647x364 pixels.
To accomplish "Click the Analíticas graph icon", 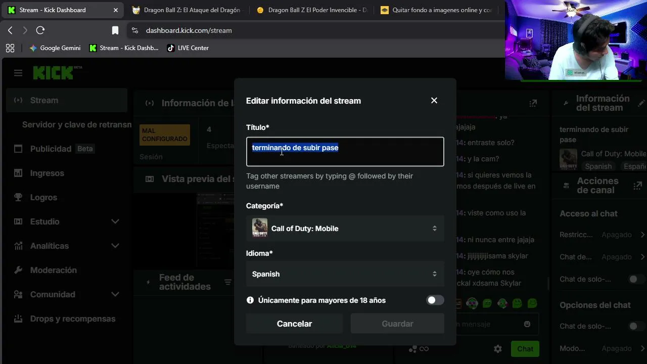I will [x=18, y=246].
